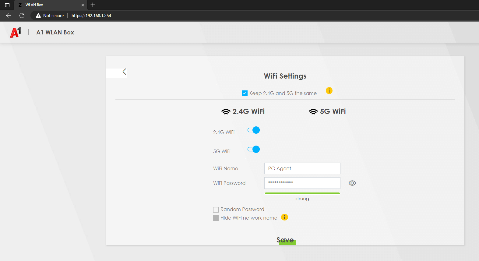
Task: Select the WLAN Box browser tab
Action: (51, 5)
